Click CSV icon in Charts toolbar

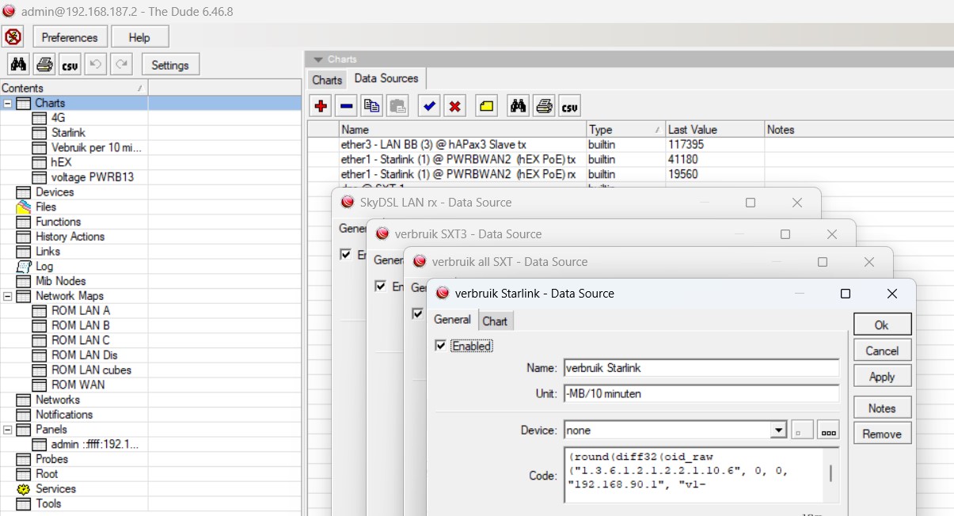click(569, 106)
